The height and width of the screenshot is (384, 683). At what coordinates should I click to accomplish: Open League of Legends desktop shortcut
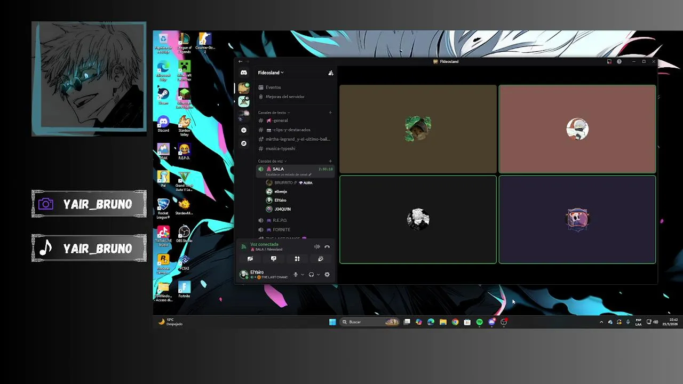pos(184,43)
